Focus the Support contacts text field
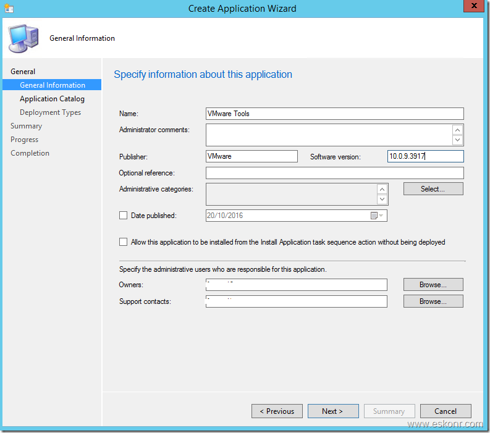490x433 pixels. (296, 301)
